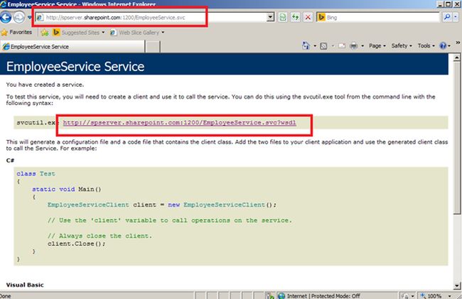Image resolution: width=462 pixels, height=299 pixels.
Task: Click the 'Visual Basic' heading
Action: 25,285
